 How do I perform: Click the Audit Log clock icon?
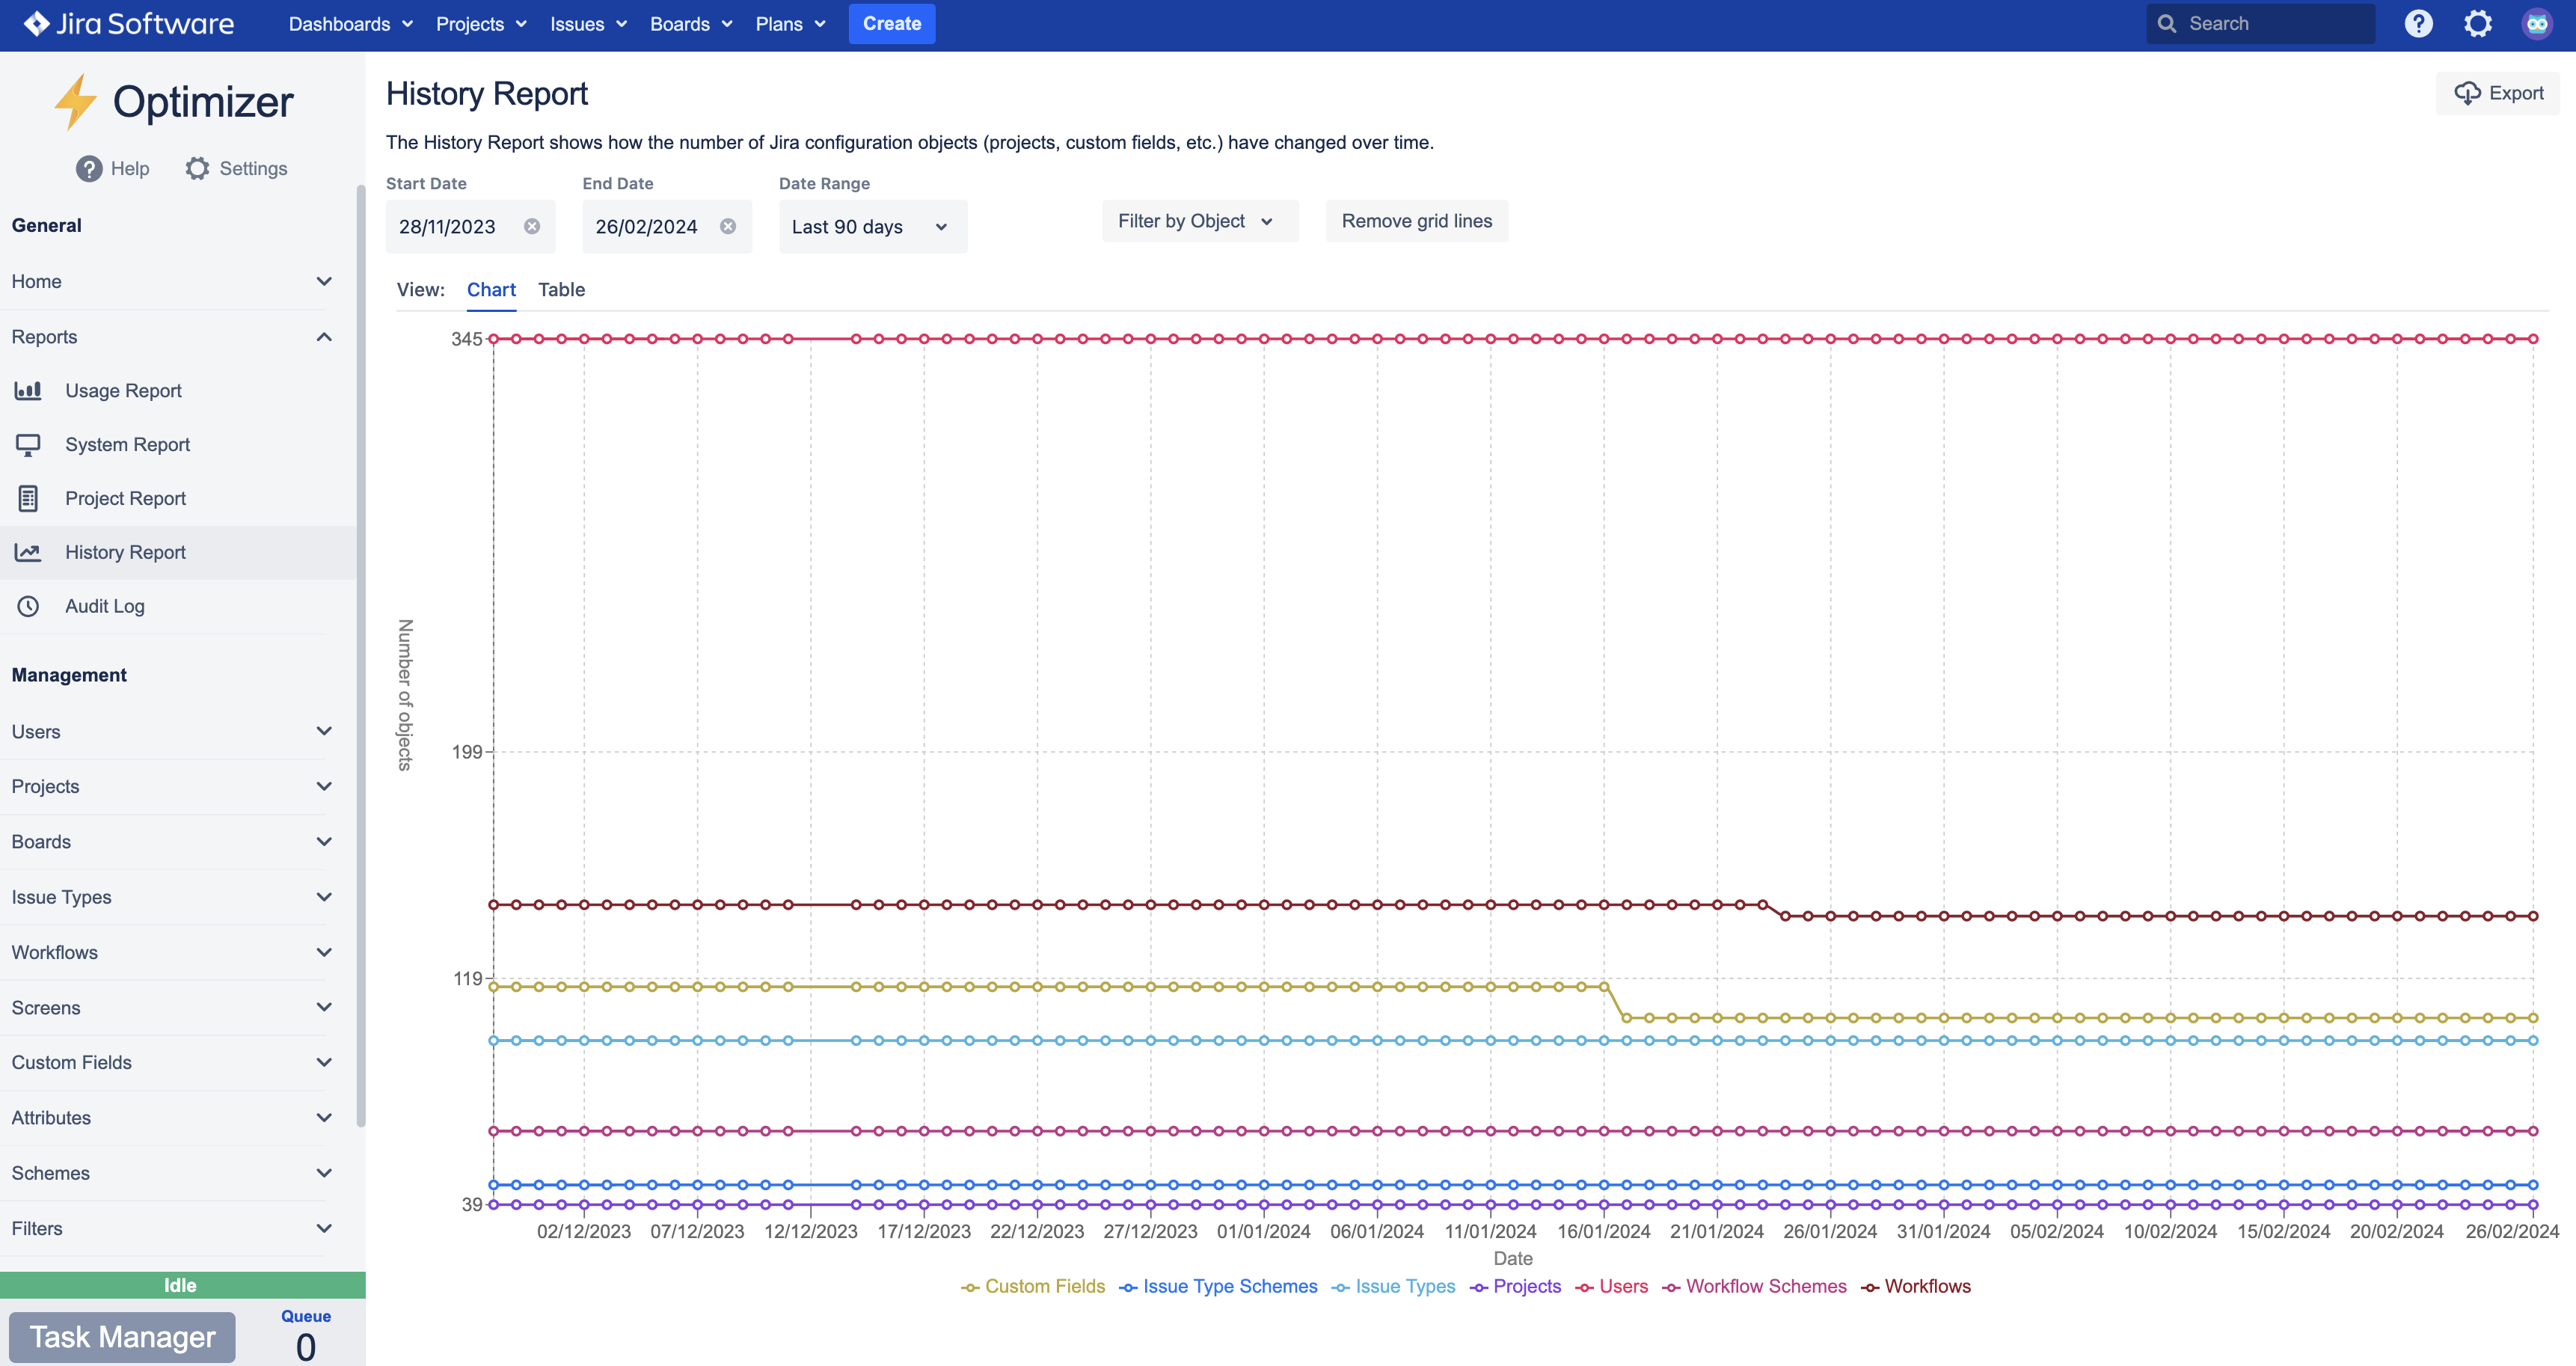28,606
